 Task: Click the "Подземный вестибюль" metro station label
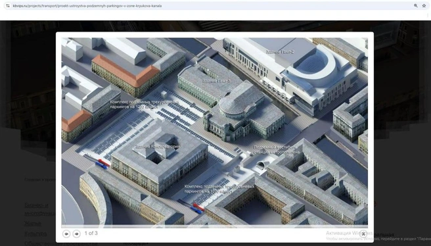pos(277,150)
